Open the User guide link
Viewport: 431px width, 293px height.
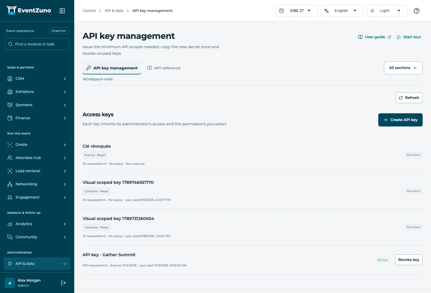click(x=375, y=37)
